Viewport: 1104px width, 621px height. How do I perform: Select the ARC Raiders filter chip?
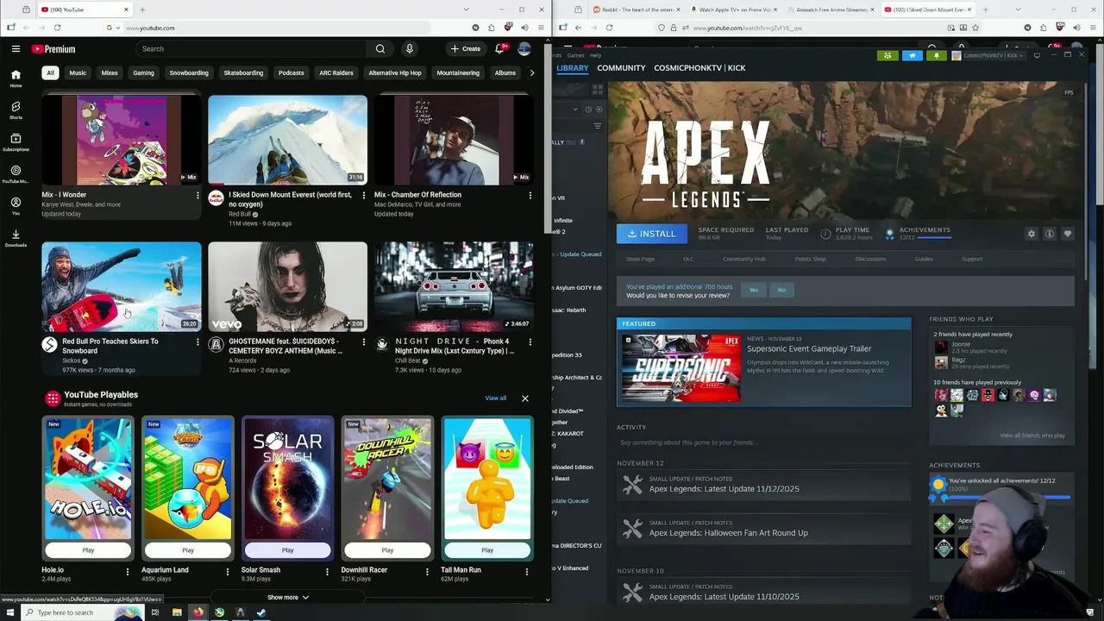point(336,73)
